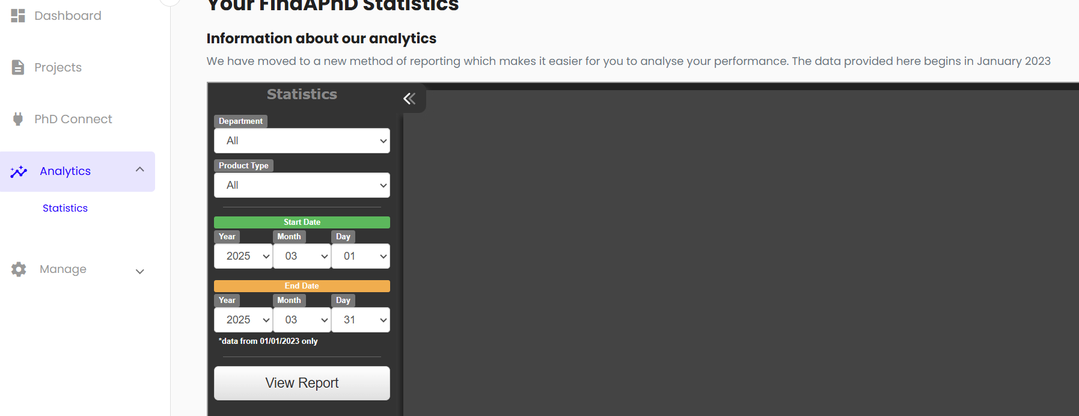
Task: Click the Dashboard grid icon
Action: [18, 16]
